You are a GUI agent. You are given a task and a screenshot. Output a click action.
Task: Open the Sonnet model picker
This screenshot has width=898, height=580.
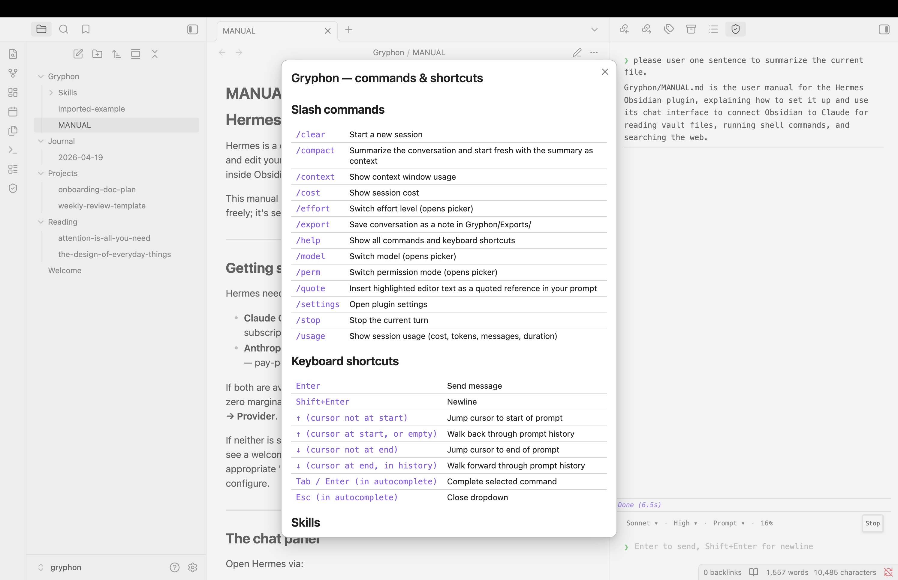tap(642, 523)
